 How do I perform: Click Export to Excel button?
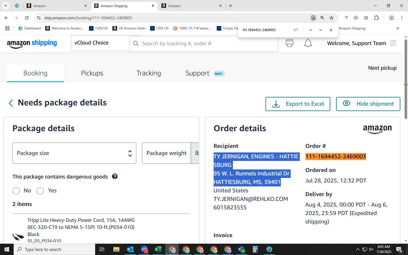[x=298, y=104]
